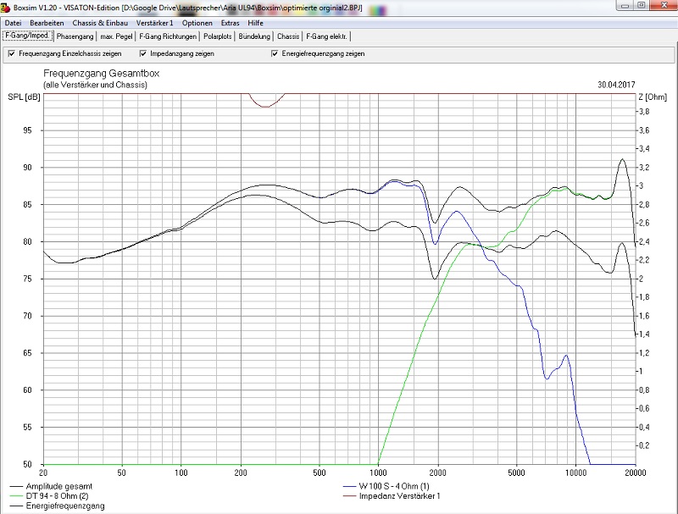The width and height of the screenshot is (678, 514).
Task: Switch to the Phasengang tab
Action: click(x=75, y=36)
